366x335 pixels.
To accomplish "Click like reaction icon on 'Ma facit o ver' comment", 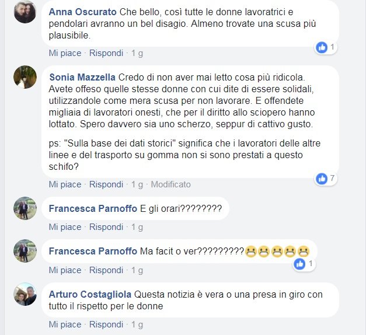I will [299, 264].
